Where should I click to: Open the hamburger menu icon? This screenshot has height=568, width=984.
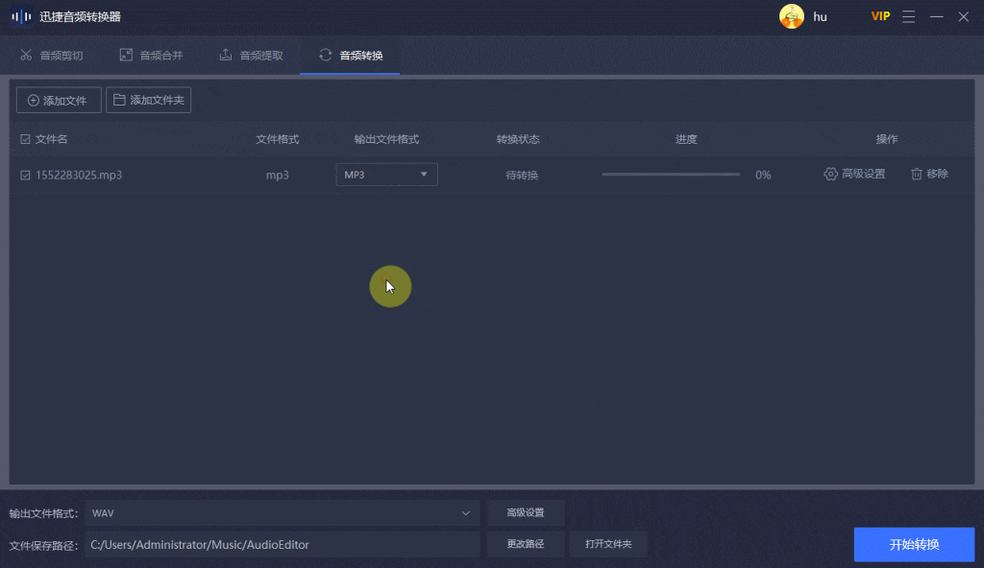(909, 16)
